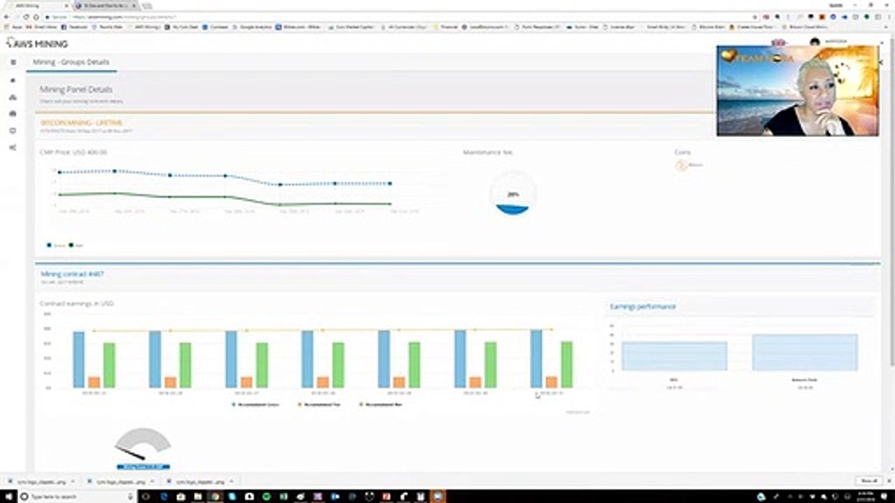The width and height of the screenshot is (895, 503).
Task: Open Task View on the taskbar
Action: [146, 496]
